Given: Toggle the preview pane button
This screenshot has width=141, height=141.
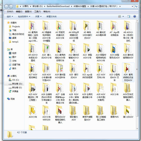Looking at the screenshot, I should point(129,17).
